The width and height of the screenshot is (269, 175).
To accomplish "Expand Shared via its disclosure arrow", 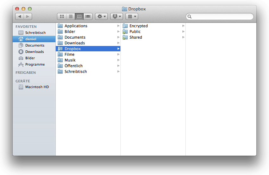I will tap(183, 37).
